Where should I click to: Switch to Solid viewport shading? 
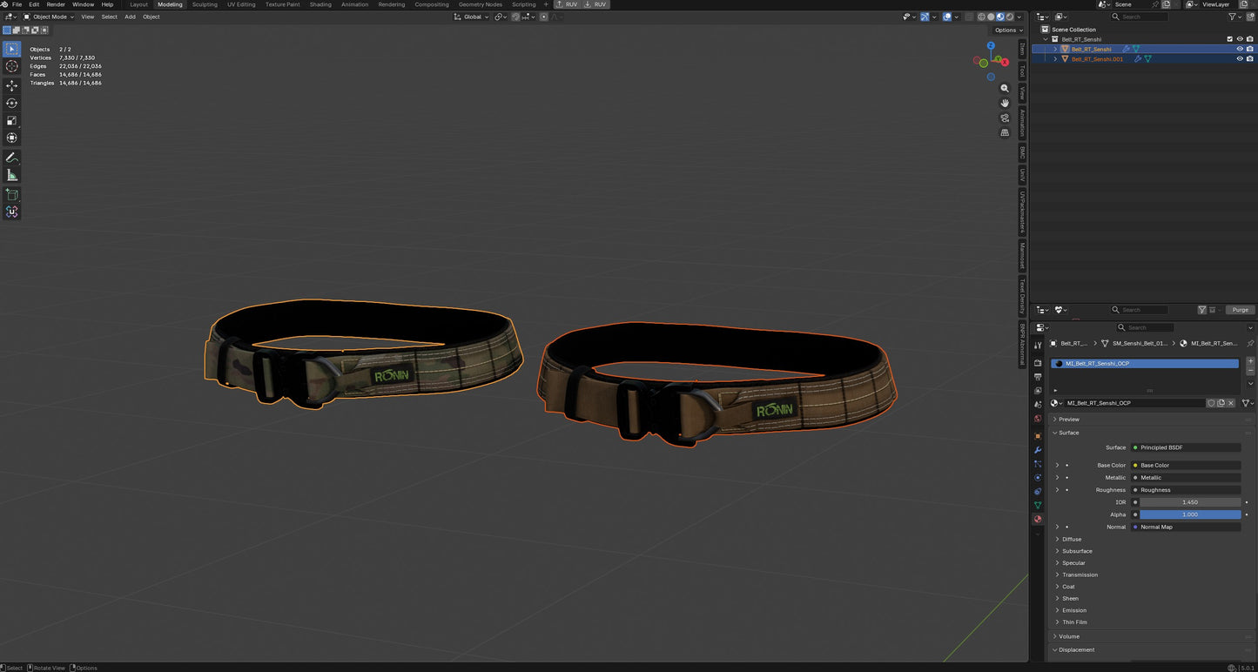pos(991,17)
